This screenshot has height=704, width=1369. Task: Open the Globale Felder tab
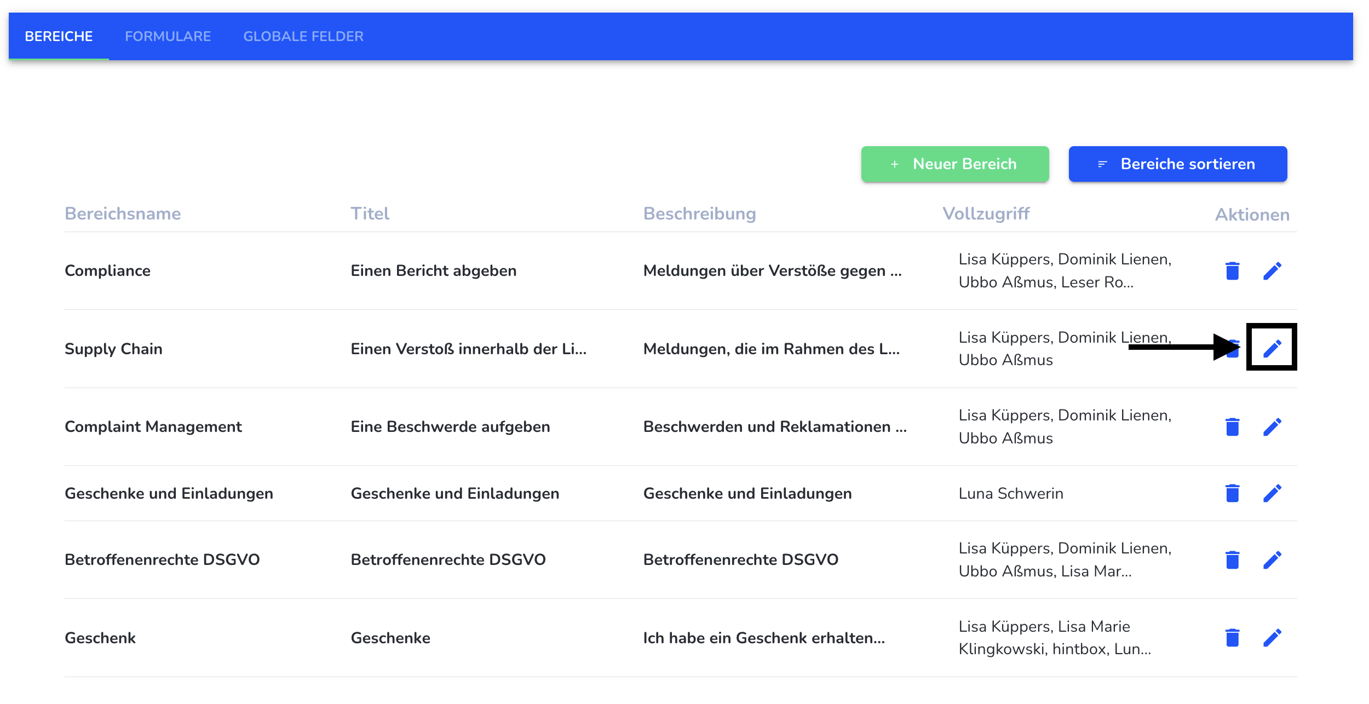tap(303, 36)
